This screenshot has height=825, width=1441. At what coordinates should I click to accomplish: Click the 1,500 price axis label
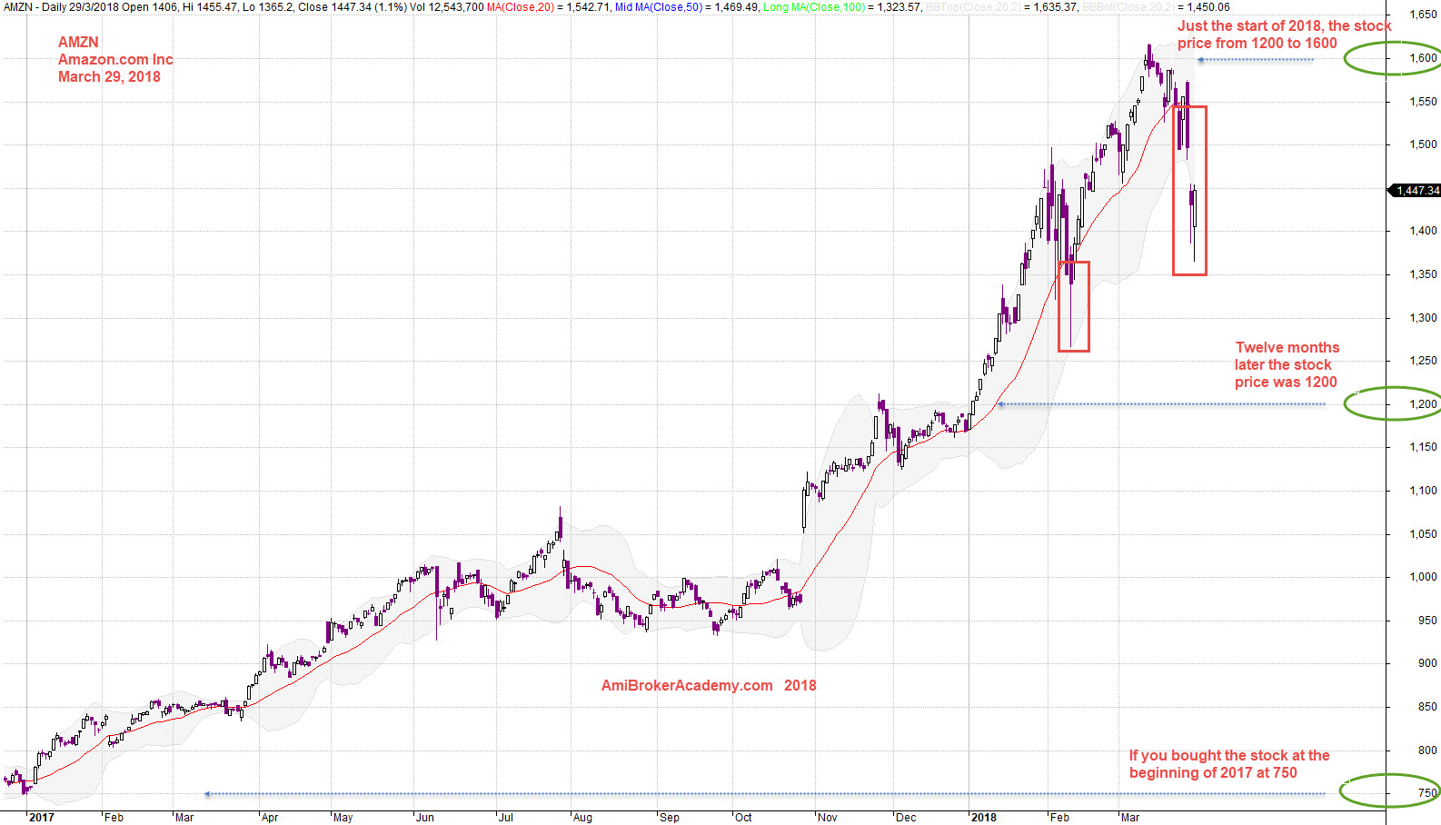(x=1424, y=144)
